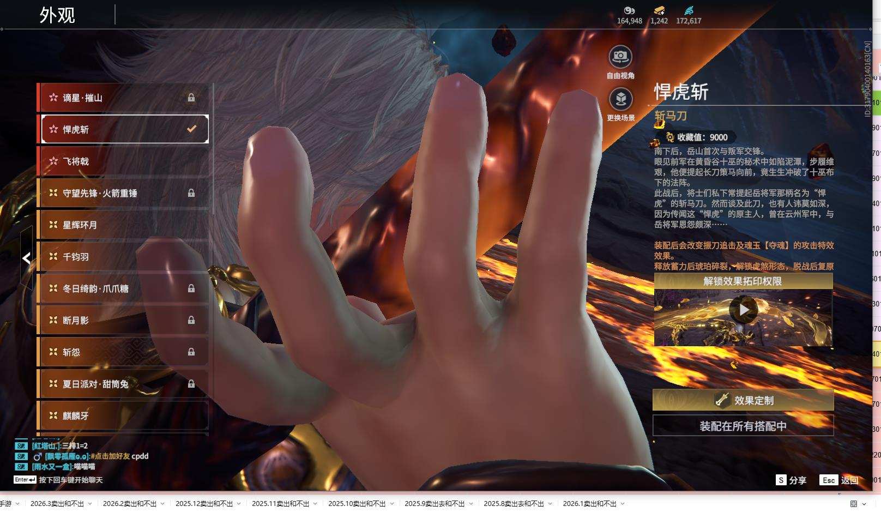Click the teal tornado currency icon
Image resolution: width=881 pixels, height=512 pixels.
click(689, 10)
